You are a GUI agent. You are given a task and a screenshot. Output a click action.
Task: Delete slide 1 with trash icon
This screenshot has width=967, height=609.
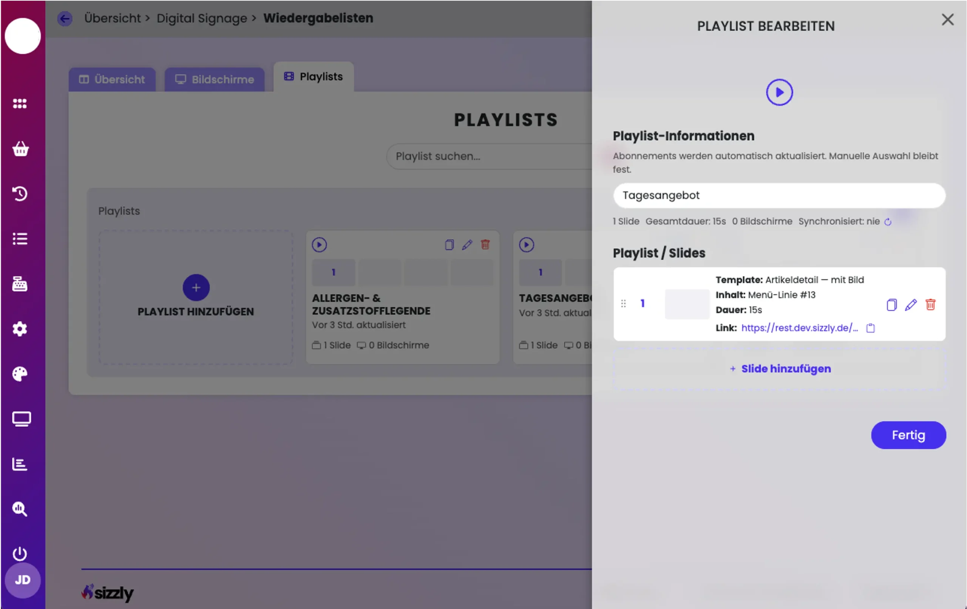(x=930, y=304)
